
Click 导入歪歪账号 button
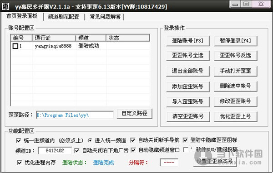point(187,101)
